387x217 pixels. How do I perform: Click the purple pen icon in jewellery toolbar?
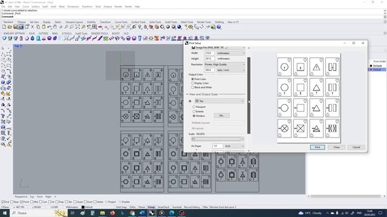(x=100, y=38)
